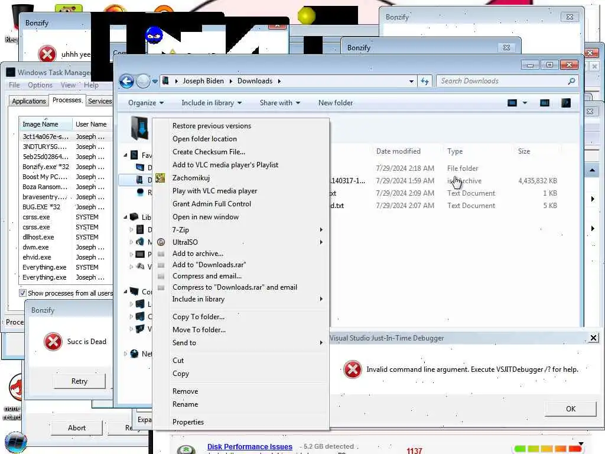The image size is (605, 454).
Task: Click the Add to "Downloads.rar" icon
Action: tap(161, 265)
